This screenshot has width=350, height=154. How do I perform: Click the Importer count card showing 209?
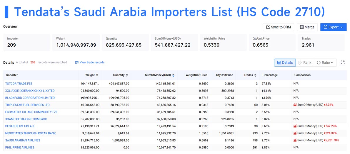tap(26, 43)
